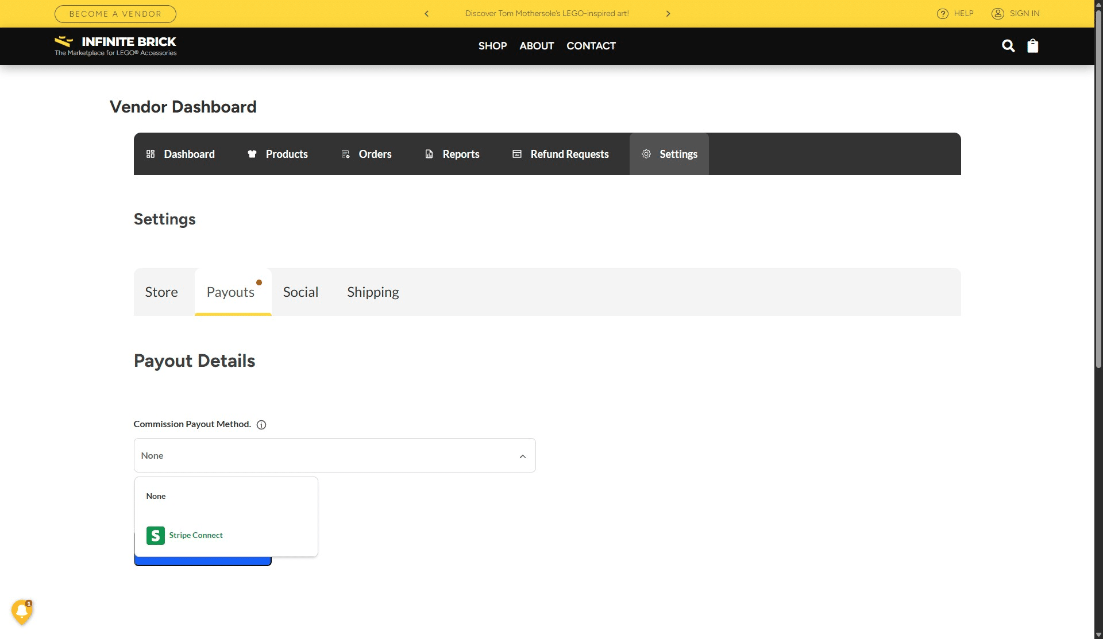The height and width of the screenshot is (639, 1103).
Task: Open the search magnifier icon
Action: [1008, 46]
